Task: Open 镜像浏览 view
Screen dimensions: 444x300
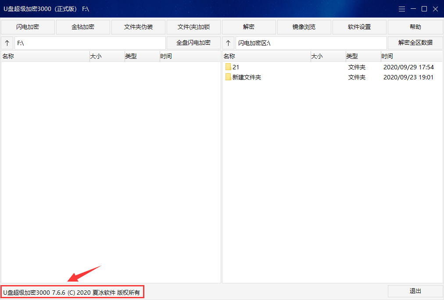Action: click(304, 27)
